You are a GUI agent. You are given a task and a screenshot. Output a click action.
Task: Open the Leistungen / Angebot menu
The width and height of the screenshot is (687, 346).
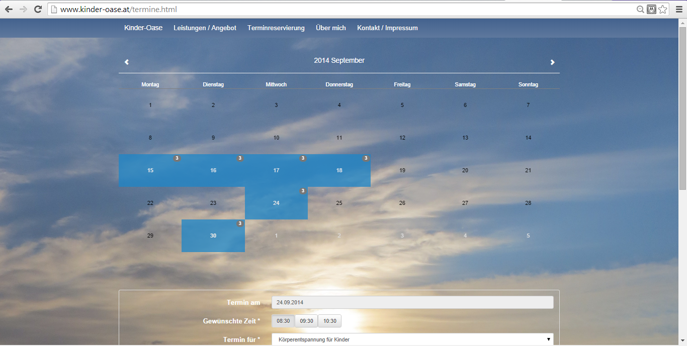(x=205, y=28)
